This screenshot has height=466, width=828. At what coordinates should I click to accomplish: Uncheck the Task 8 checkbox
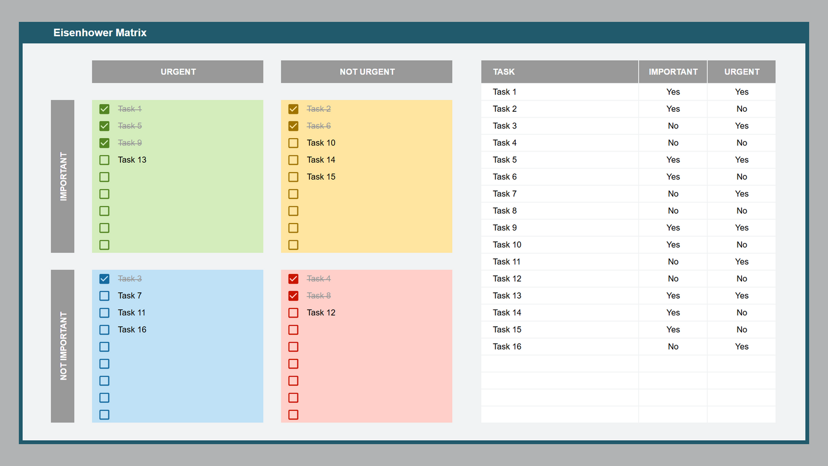click(x=293, y=296)
